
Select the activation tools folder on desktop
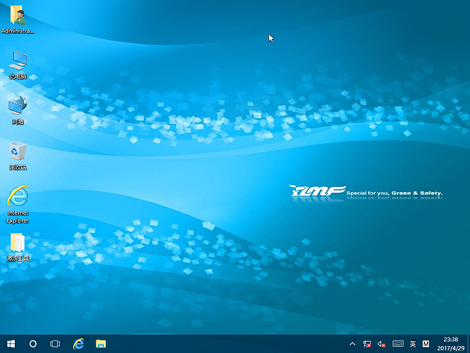[x=17, y=245]
